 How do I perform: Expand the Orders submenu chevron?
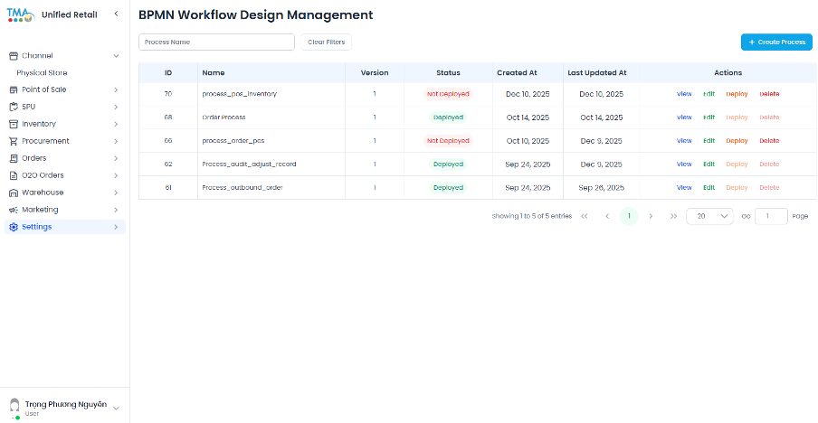(x=116, y=158)
